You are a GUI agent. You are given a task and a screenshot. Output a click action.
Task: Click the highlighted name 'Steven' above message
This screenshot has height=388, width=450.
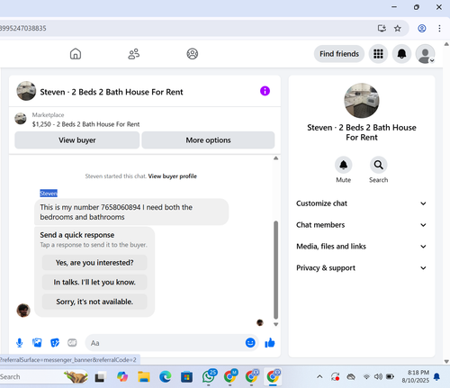pyautogui.click(x=49, y=194)
